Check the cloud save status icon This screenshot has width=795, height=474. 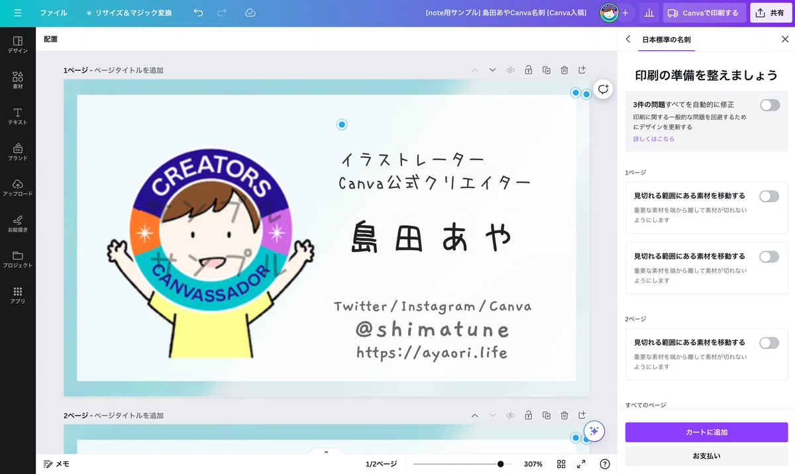(x=250, y=13)
